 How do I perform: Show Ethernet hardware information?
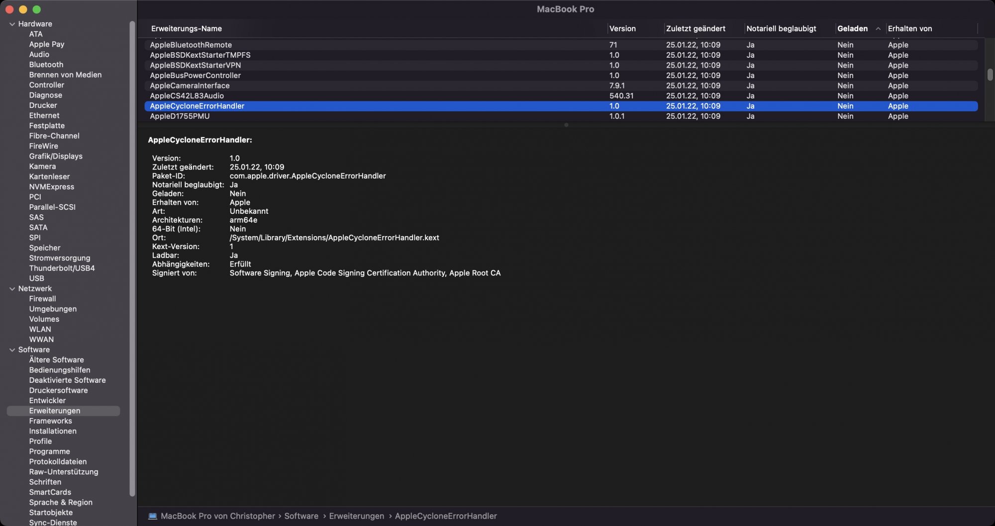[x=44, y=115]
